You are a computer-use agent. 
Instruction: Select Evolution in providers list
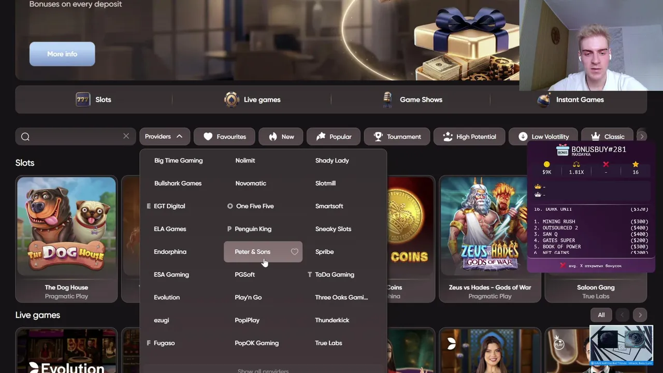[x=167, y=297]
